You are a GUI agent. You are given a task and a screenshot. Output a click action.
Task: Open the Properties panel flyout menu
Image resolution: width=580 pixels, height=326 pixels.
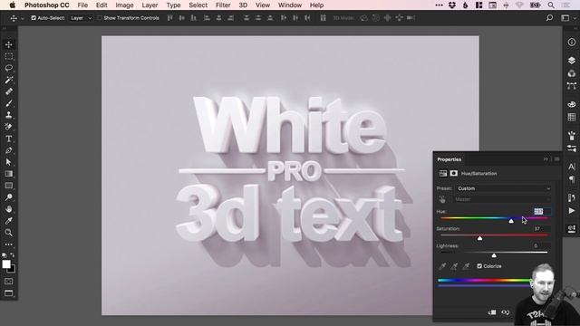click(x=556, y=159)
